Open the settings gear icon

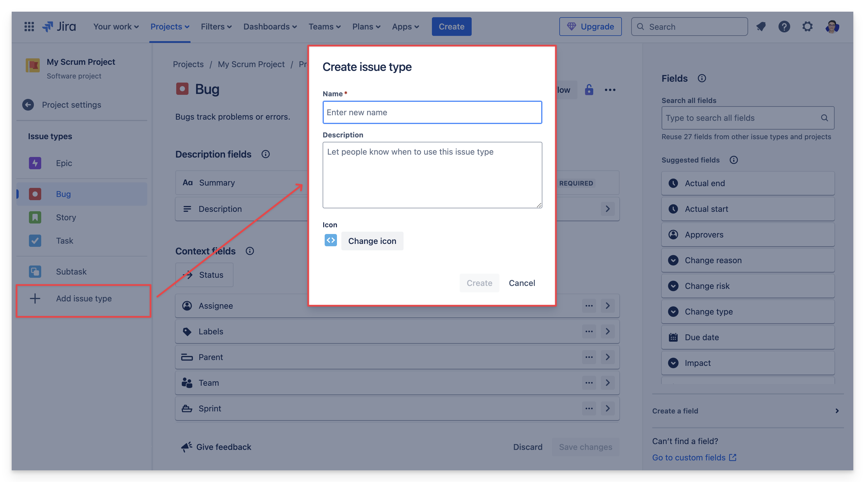(x=808, y=27)
